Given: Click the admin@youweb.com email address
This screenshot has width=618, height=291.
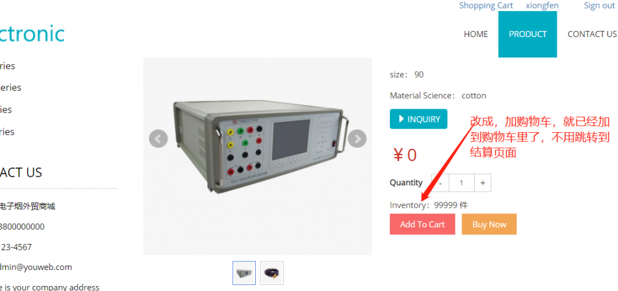Looking at the screenshot, I should (x=36, y=268).
